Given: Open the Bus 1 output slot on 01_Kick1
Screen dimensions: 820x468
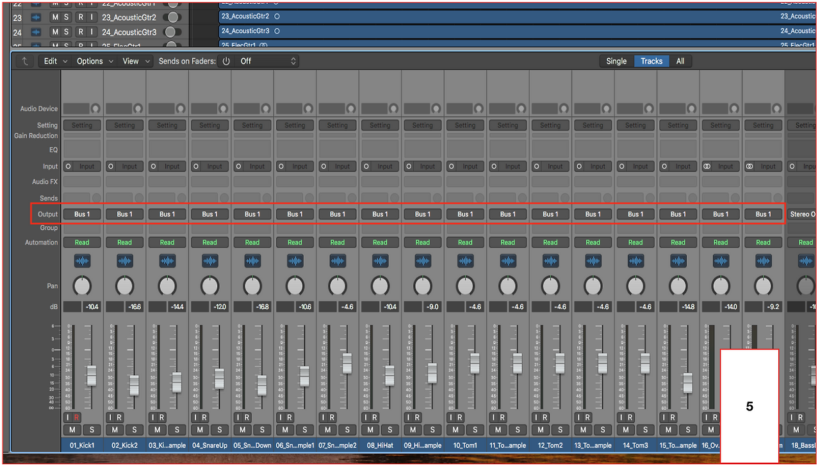Looking at the screenshot, I should click(82, 214).
